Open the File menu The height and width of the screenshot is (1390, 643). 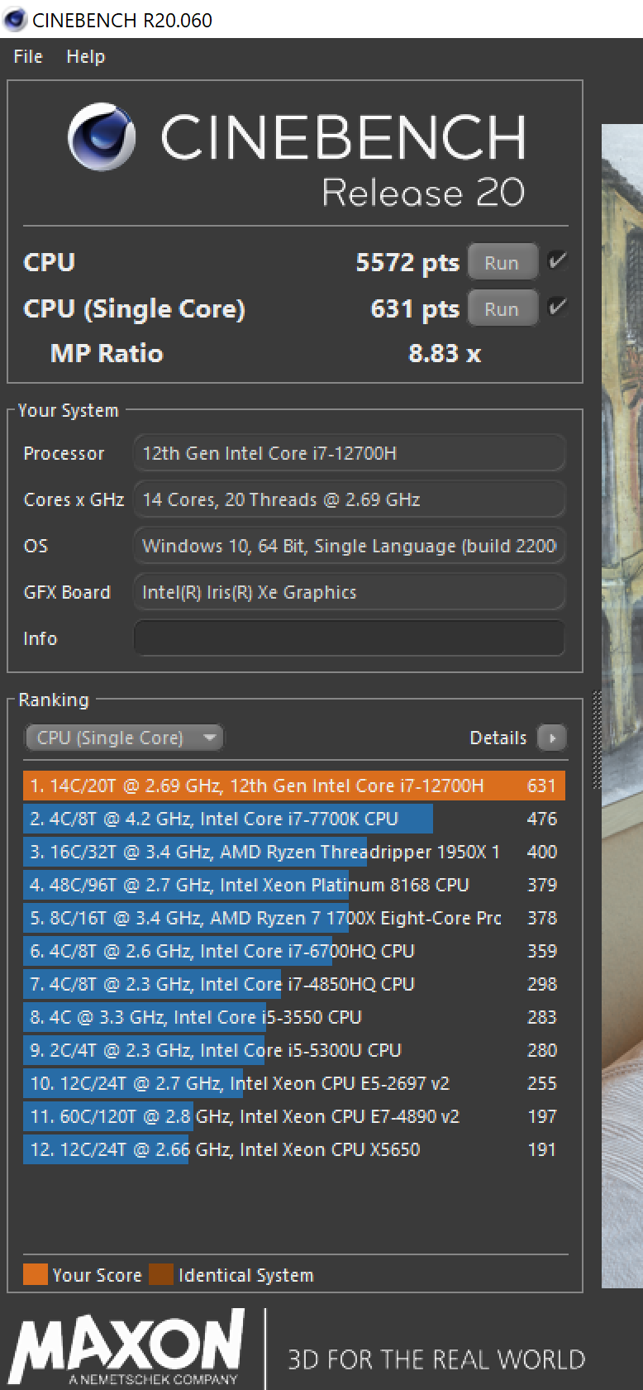tap(28, 57)
